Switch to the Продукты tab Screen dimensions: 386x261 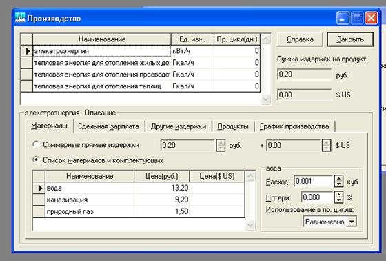pos(233,126)
